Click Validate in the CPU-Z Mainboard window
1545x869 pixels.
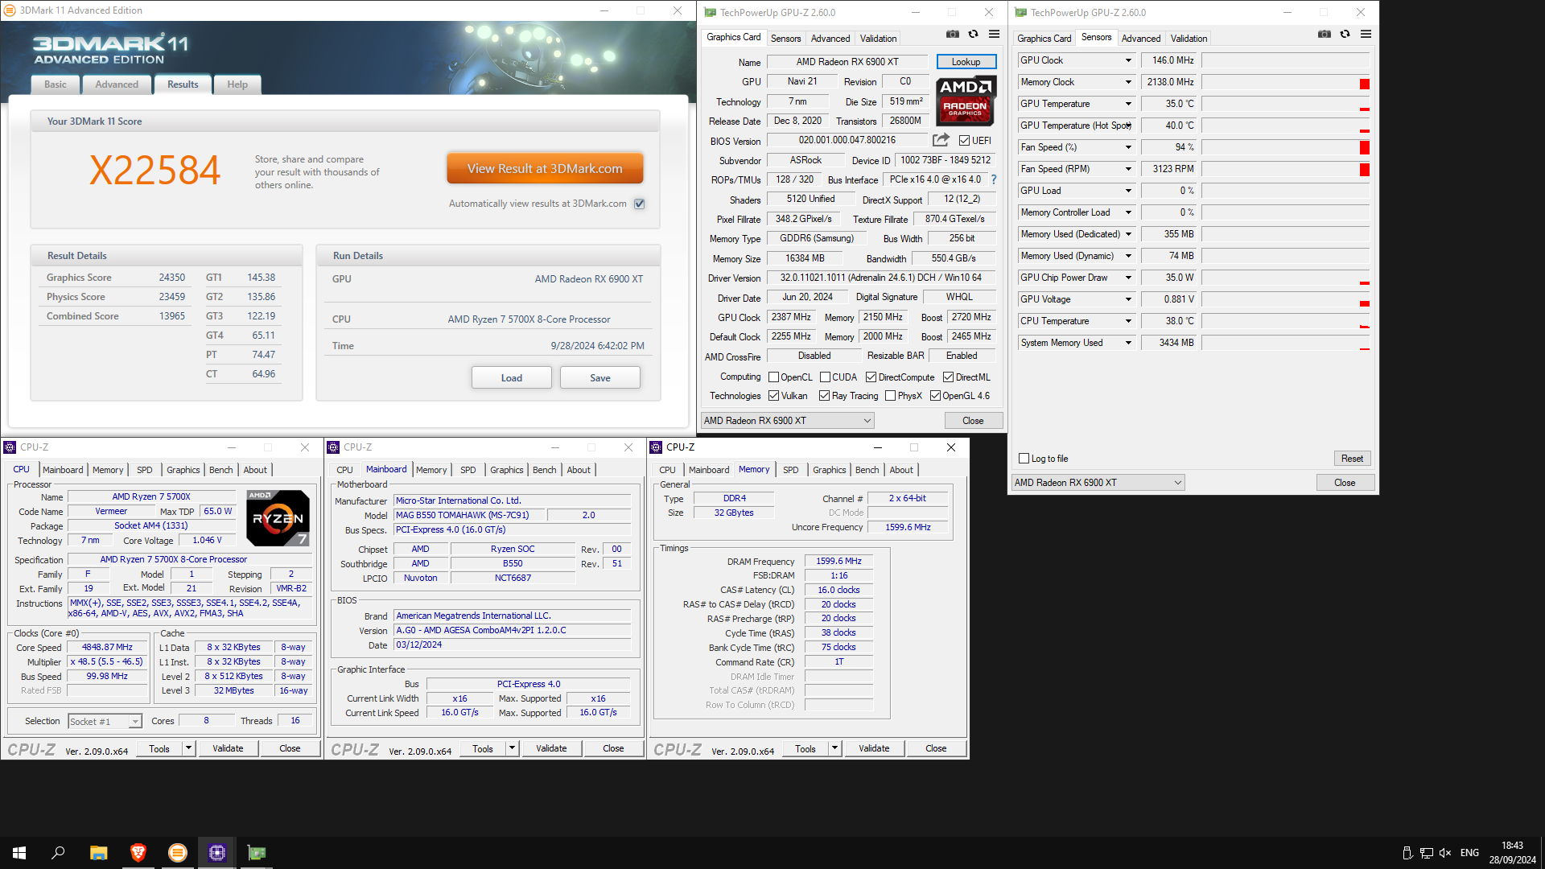coord(551,748)
